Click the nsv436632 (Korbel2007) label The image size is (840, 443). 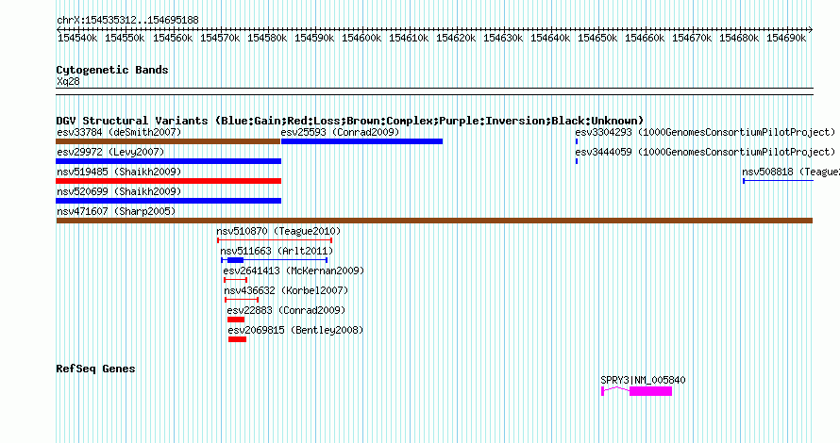286,290
